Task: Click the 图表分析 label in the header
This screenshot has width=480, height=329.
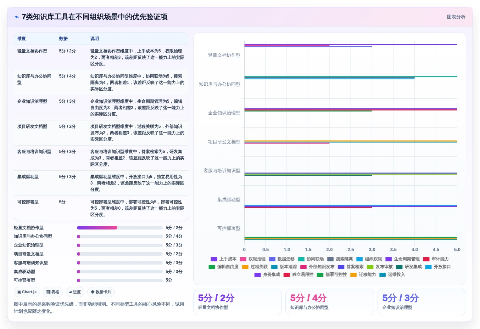Action: coord(456,17)
